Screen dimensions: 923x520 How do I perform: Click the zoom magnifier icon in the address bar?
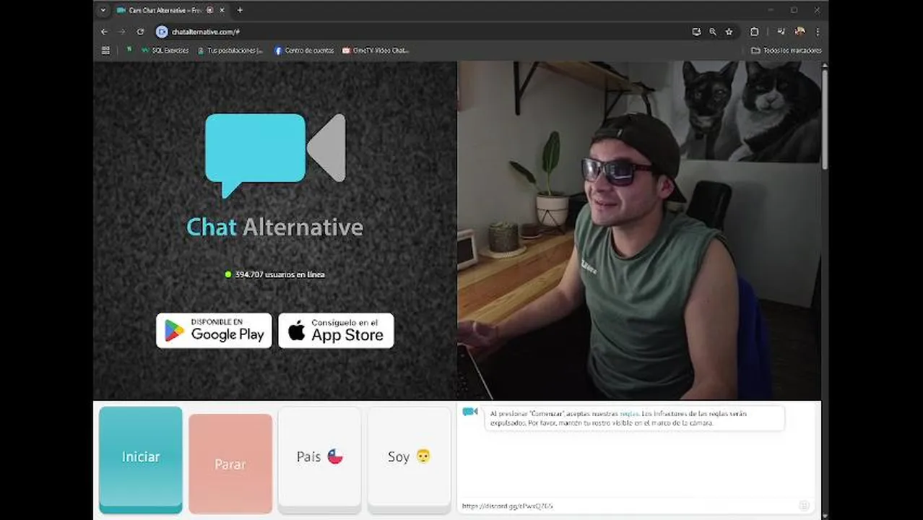[x=713, y=32]
